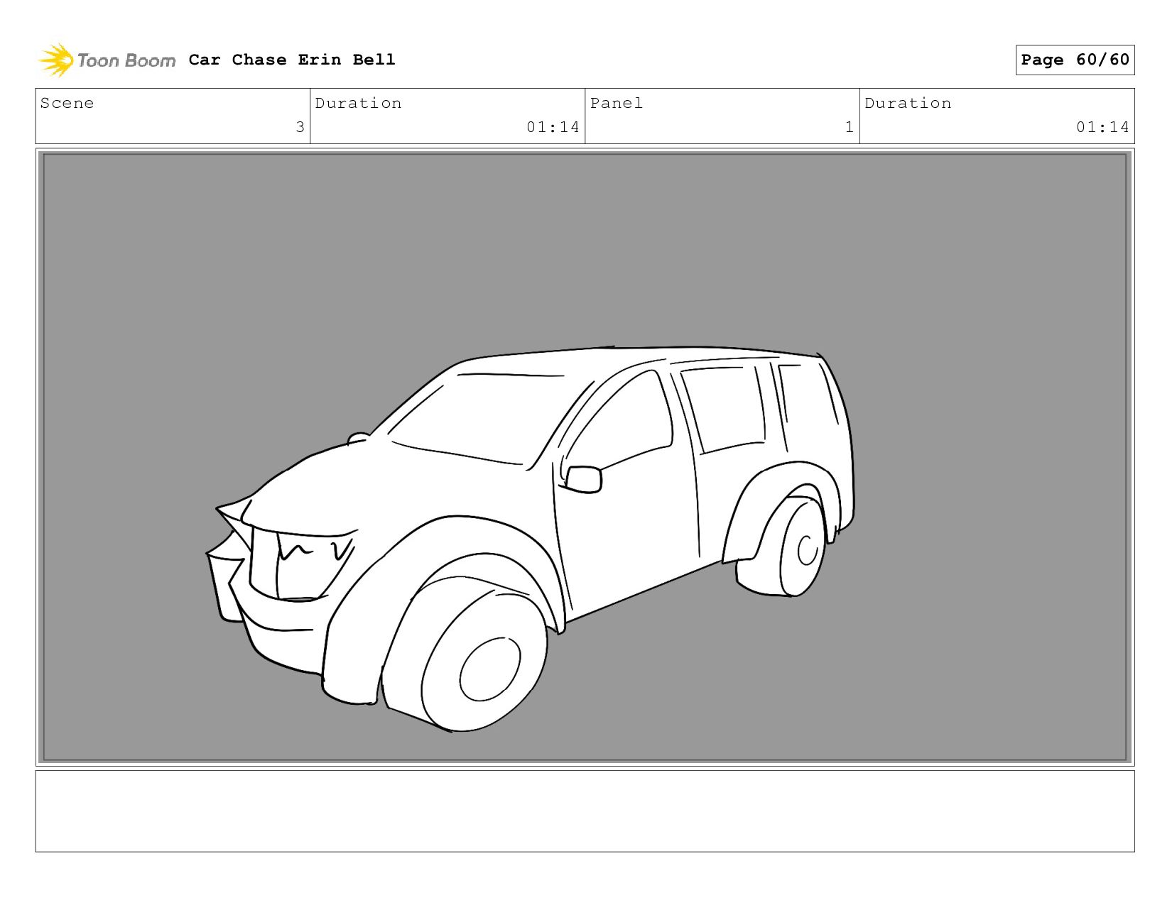Click the scene Duration value '01:14'
The image size is (1172, 905).
[x=553, y=127]
